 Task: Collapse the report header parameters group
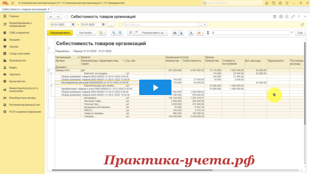pos(49,48)
